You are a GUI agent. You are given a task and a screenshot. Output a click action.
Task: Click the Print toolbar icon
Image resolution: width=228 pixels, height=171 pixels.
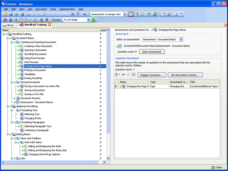pos(16,14)
